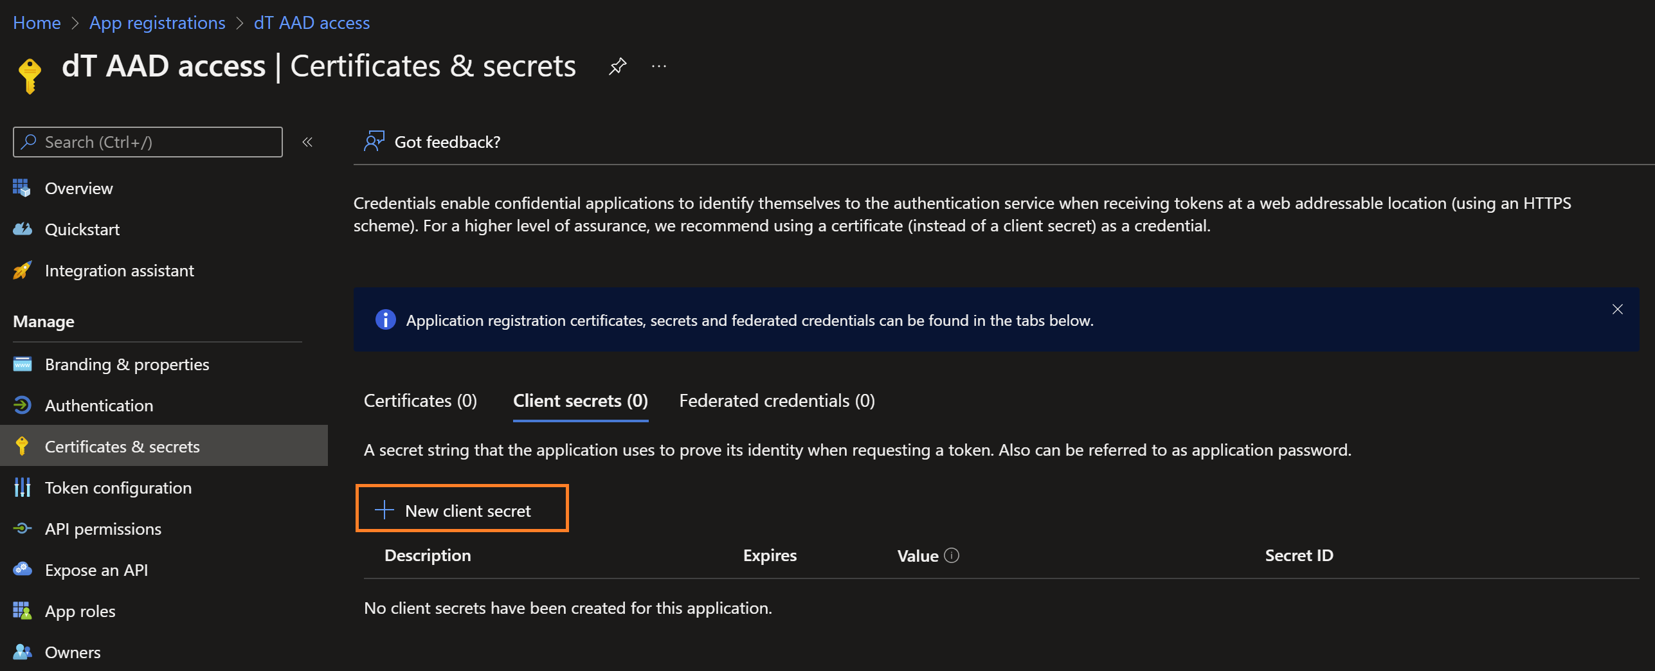Open the App roles section

(x=80, y=611)
